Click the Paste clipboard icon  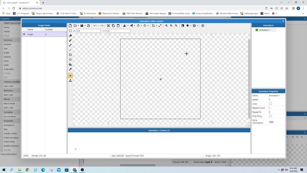tap(118, 25)
